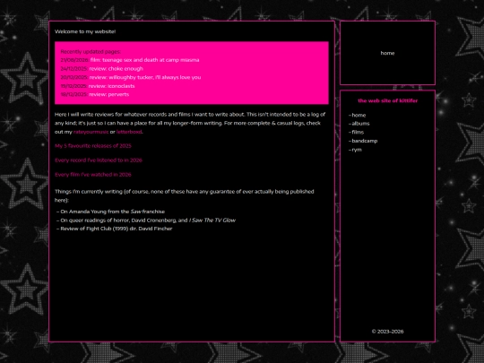Visit the letterboxd link
This screenshot has height=363, width=484.
click(129, 132)
